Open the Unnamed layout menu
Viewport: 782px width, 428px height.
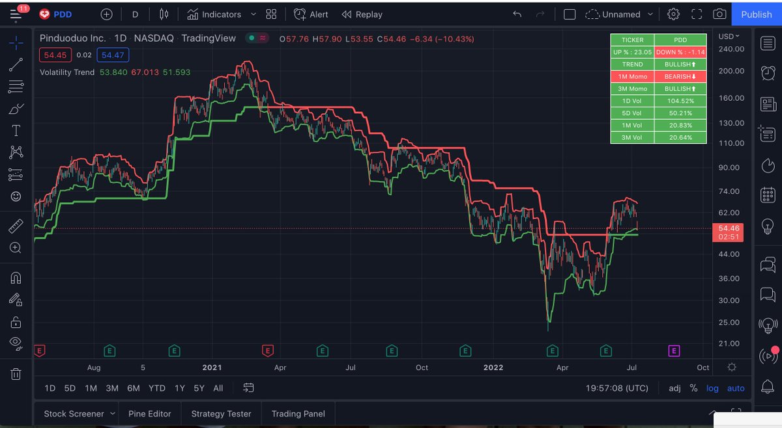click(x=618, y=14)
